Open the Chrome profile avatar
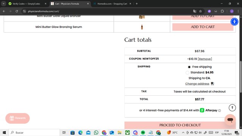The height and width of the screenshot is (136, 242). coord(232,11)
